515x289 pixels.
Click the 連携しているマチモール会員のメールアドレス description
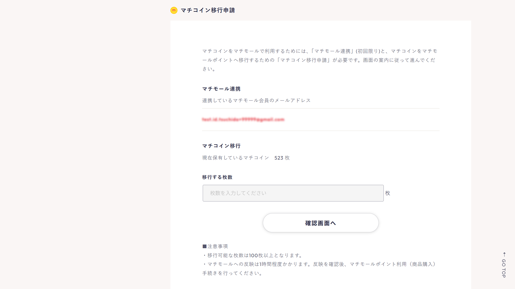[256, 100]
